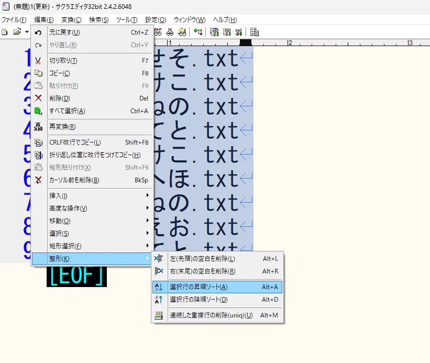Click the redo arrow icon in menu
430x363 pixels.
[x=38, y=45]
